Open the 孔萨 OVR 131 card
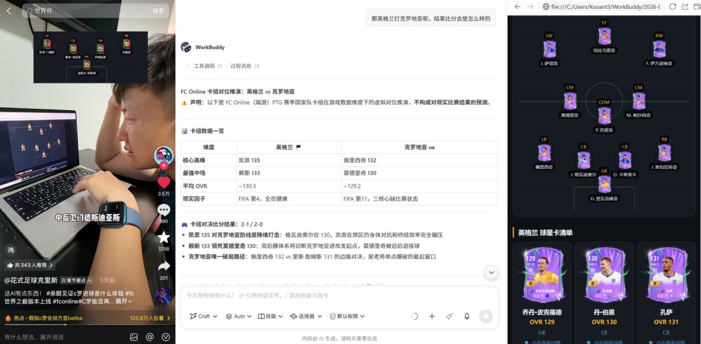Image resolution: width=701 pixels, height=344 pixels. pyautogui.click(x=666, y=292)
